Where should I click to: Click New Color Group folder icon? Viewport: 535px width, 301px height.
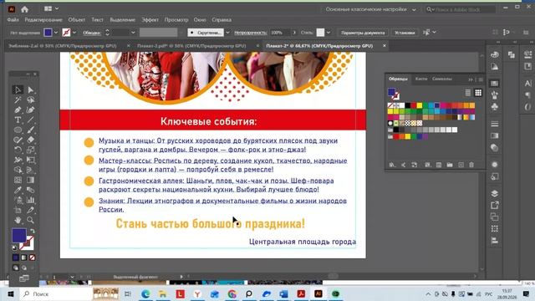click(x=450, y=165)
